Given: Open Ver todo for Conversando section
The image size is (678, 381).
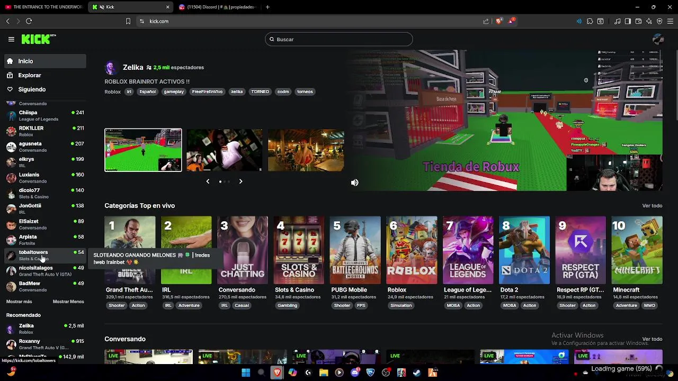Looking at the screenshot, I should click(652, 339).
